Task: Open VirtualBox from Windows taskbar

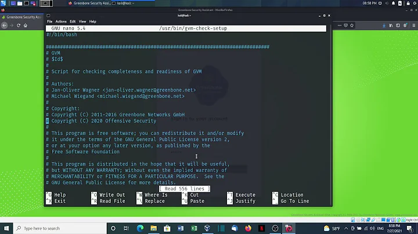Action: click(207, 228)
